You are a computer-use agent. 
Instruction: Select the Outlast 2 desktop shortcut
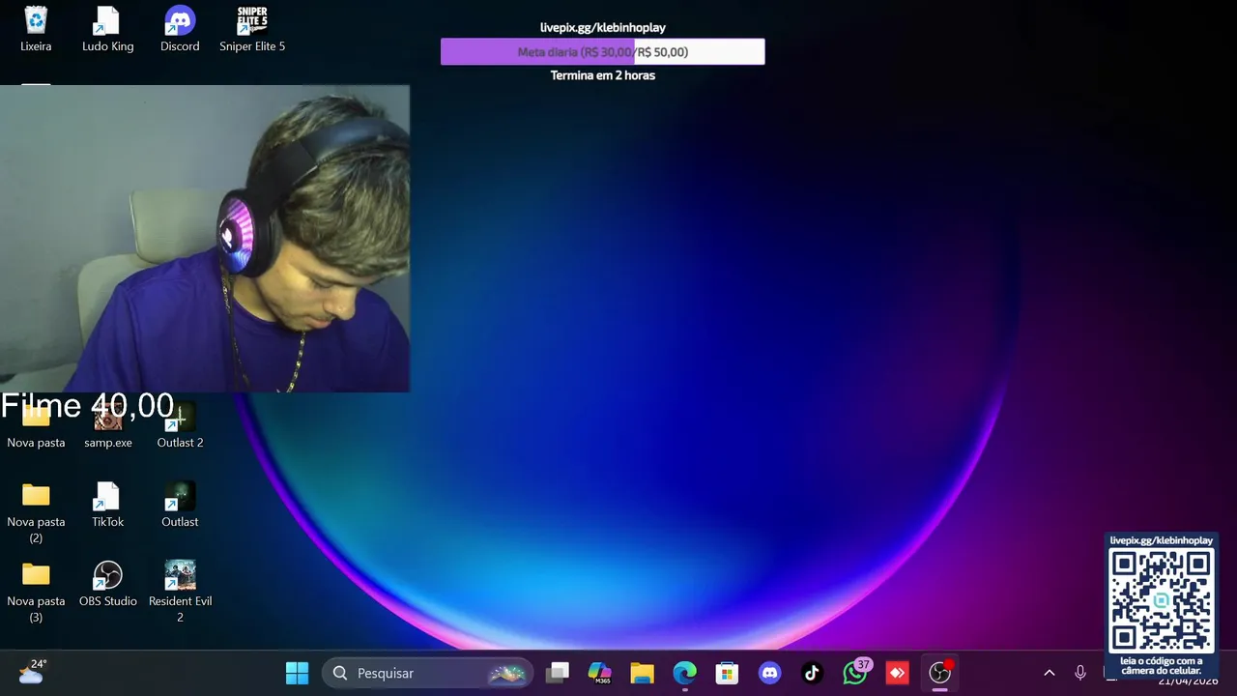coord(180,426)
